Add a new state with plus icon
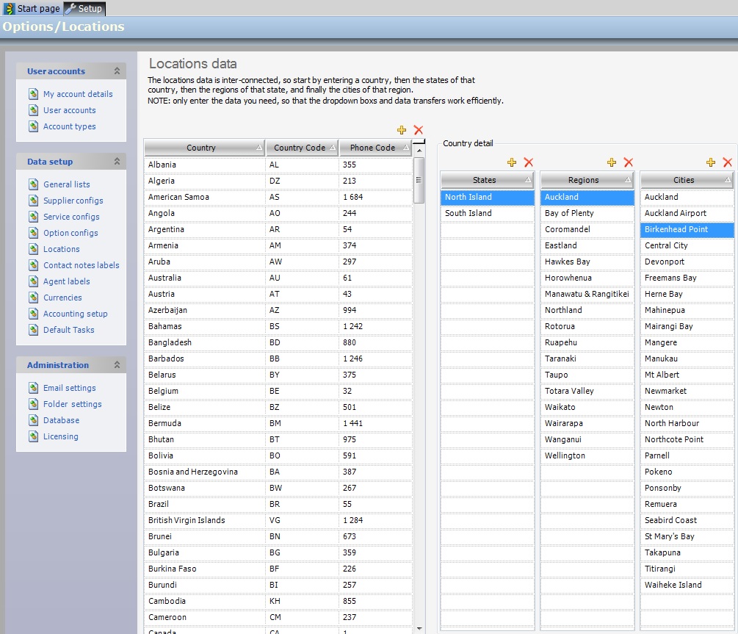 [x=512, y=162]
